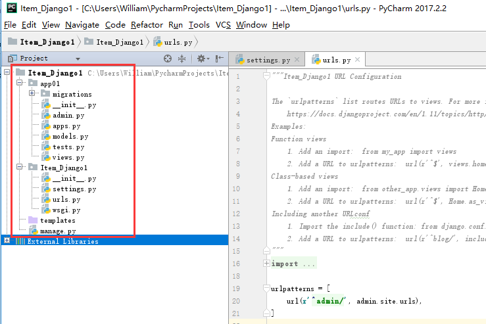The image size is (486, 324).
Task: Expand External Libraries node
Action: (x=7, y=240)
